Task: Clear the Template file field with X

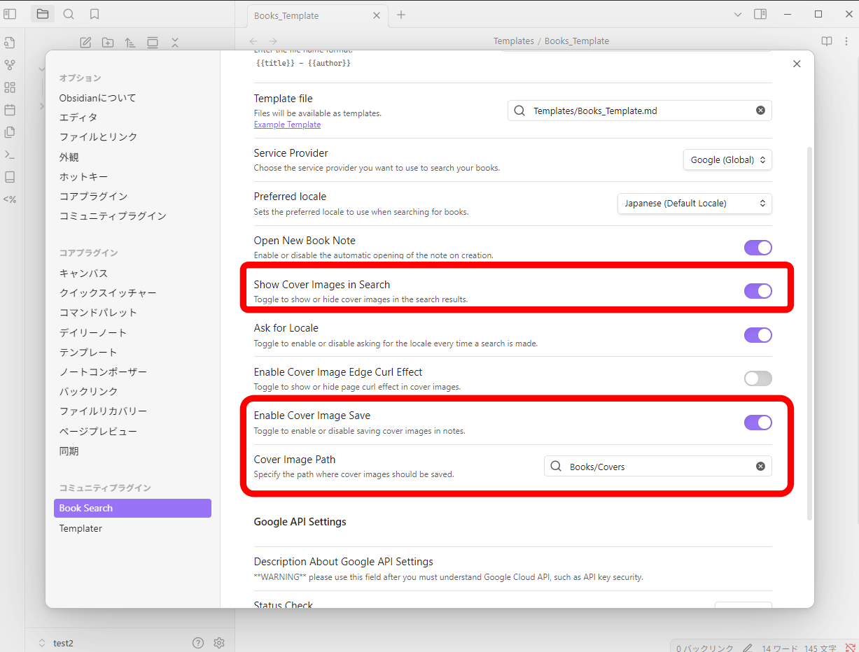Action: [x=760, y=111]
